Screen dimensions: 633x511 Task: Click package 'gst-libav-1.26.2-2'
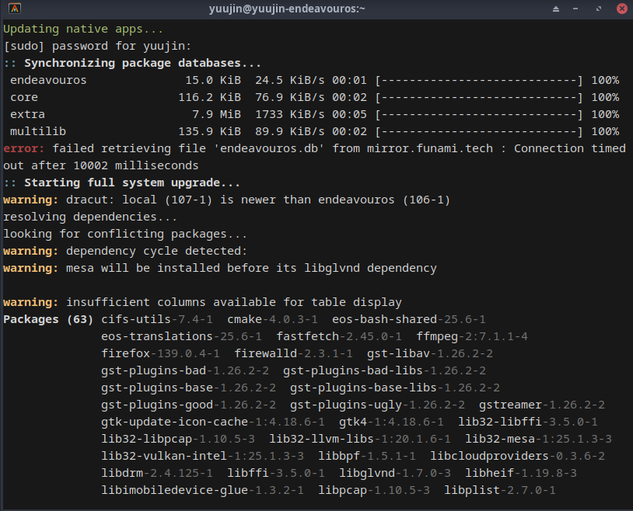click(x=430, y=353)
